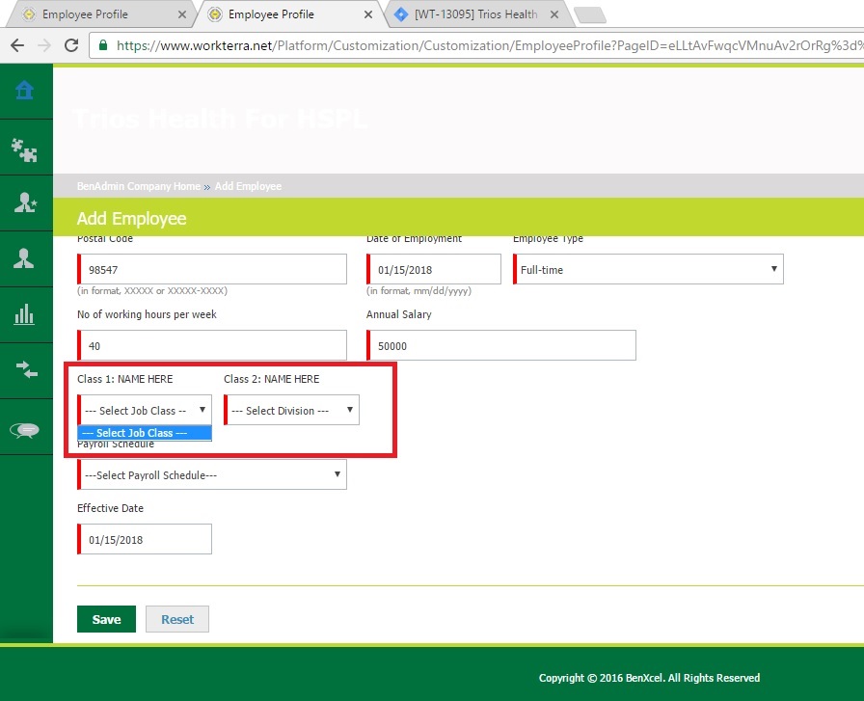Click the mm/dd/yyyy format hint text
The width and height of the screenshot is (864, 701).
coord(418,290)
